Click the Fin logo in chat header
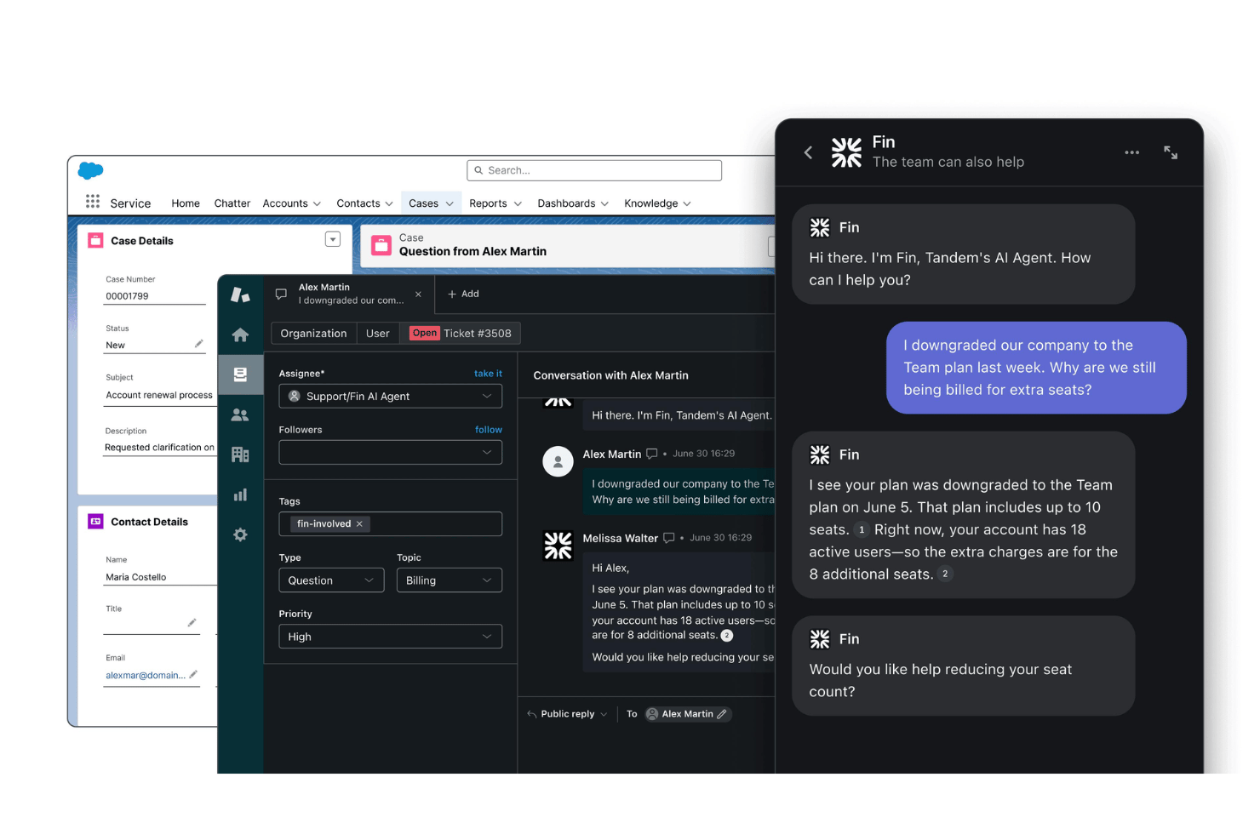 846,152
